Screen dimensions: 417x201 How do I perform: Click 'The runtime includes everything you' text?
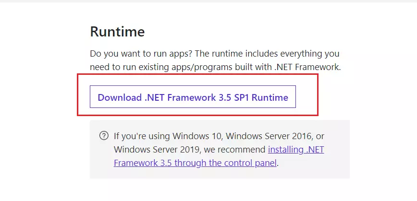click(267, 54)
